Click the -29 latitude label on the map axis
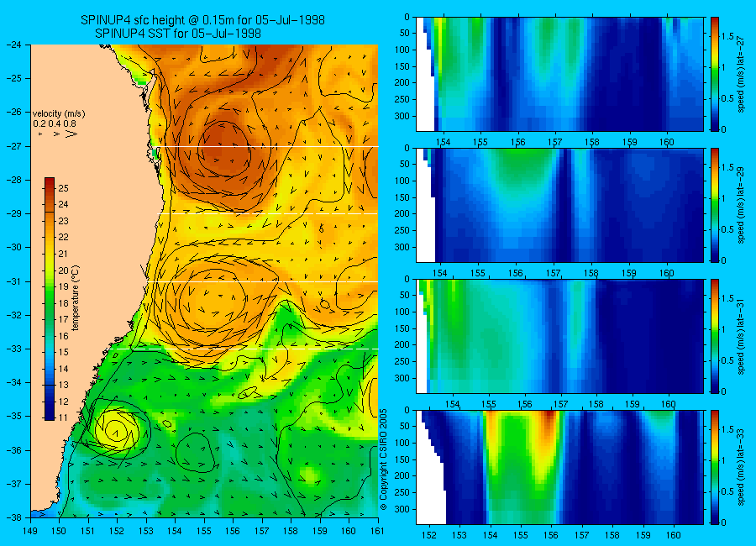756x546 pixels. click(x=13, y=213)
